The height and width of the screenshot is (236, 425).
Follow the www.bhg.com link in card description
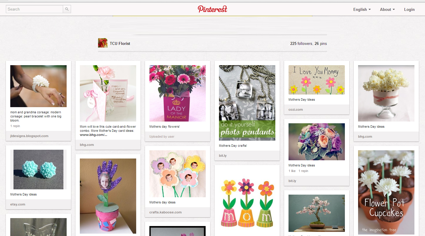94,135
